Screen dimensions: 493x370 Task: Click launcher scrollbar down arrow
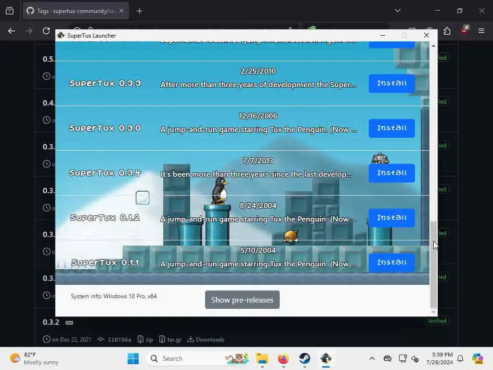pos(433,312)
